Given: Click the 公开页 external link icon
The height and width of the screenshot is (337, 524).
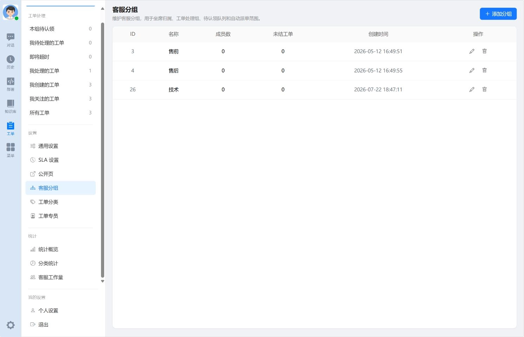Looking at the screenshot, I should (33, 174).
